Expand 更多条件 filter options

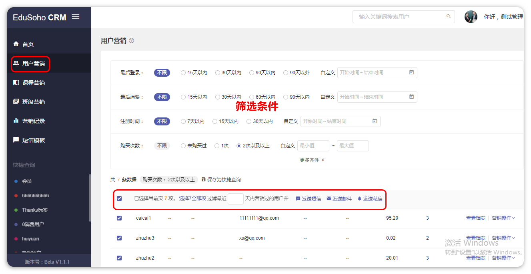312,160
